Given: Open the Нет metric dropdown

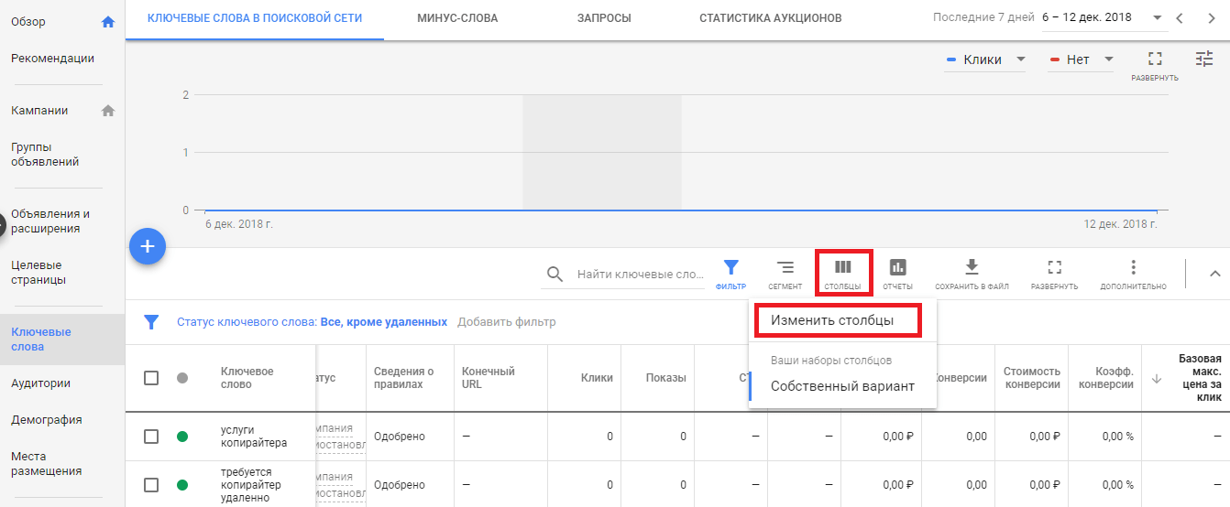Looking at the screenshot, I should (x=1082, y=59).
